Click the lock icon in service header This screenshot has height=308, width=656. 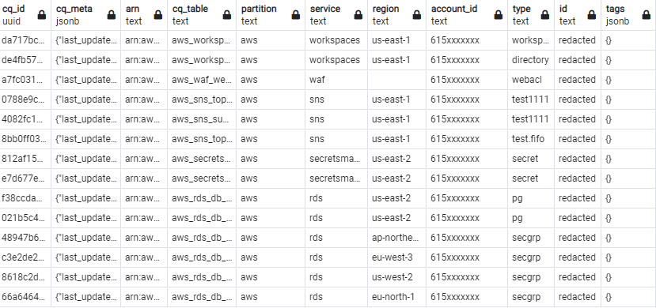click(358, 15)
